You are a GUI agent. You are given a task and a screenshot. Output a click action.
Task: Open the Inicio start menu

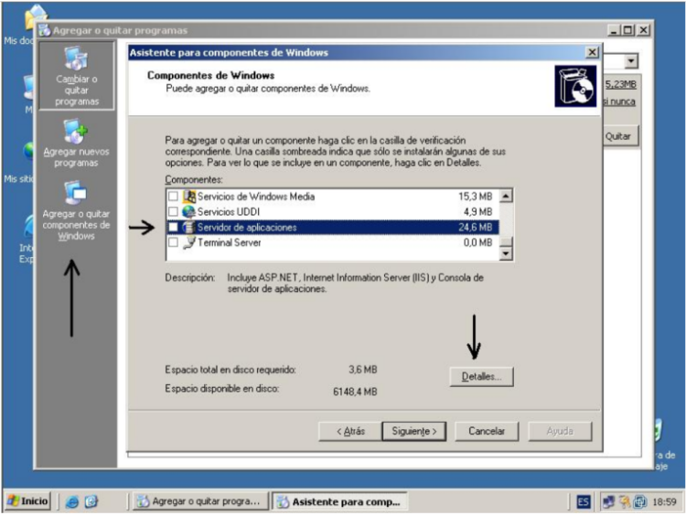(x=27, y=501)
